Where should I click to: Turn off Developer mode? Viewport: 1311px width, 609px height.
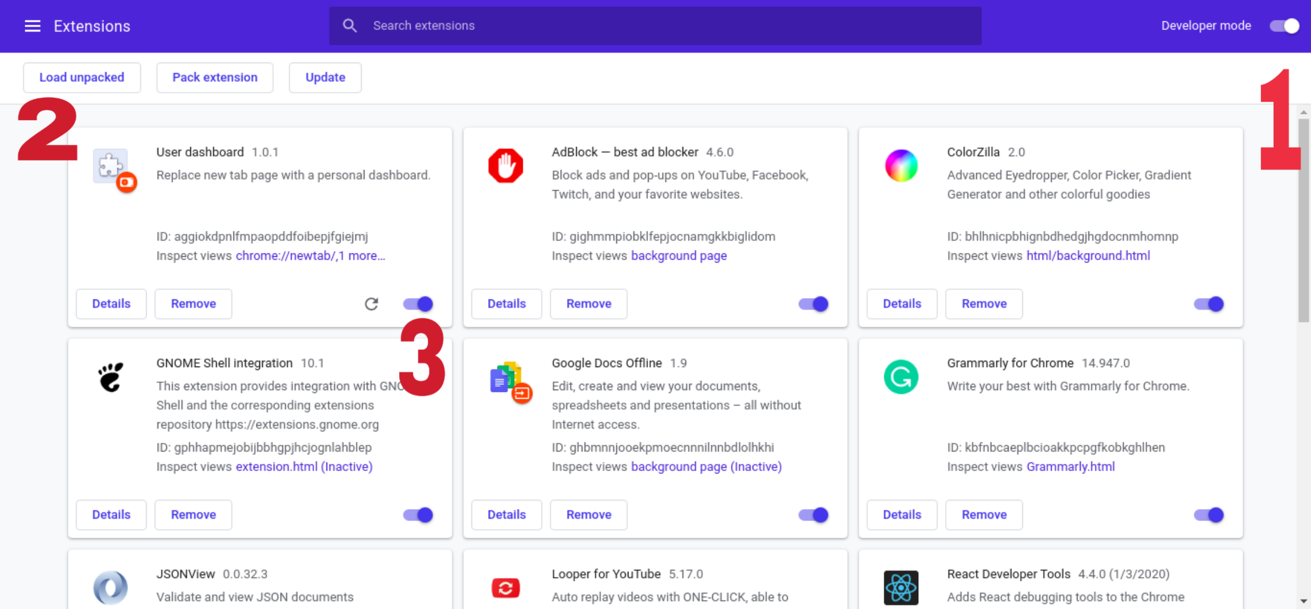(x=1284, y=26)
